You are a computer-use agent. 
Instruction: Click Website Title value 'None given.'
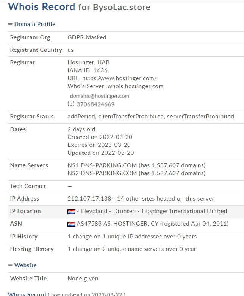point(84,279)
